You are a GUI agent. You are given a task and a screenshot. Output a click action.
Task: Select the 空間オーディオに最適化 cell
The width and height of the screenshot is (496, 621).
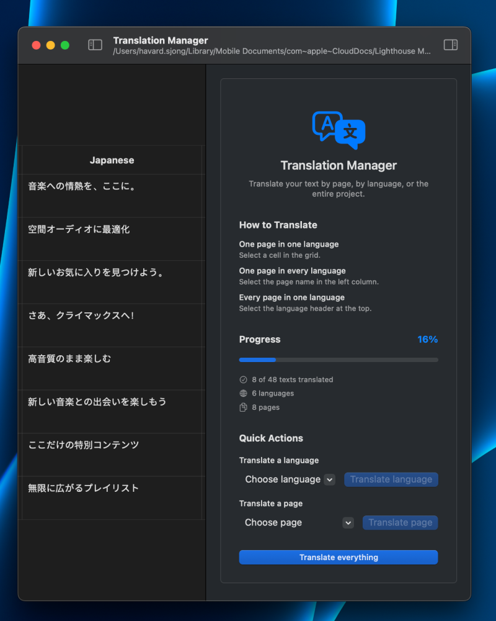coord(112,238)
